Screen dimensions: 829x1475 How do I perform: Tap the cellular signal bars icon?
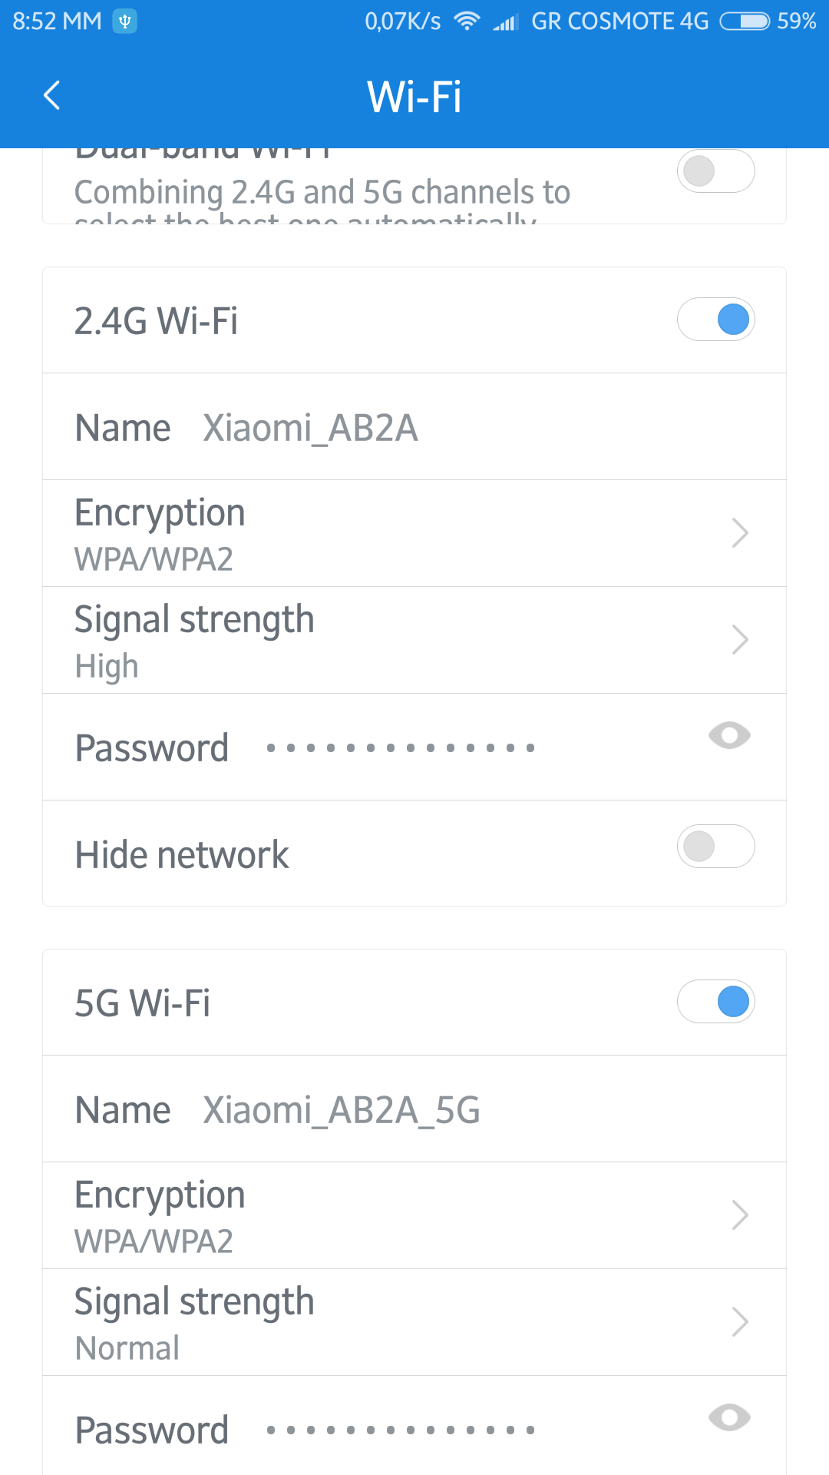(506, 22)
